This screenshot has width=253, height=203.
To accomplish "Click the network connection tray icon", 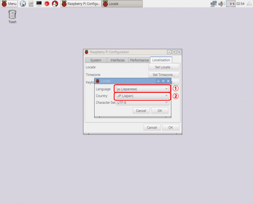I will (213, 4).
